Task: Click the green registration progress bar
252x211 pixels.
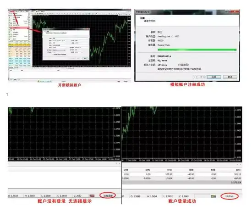Action: [x=197, y=50]
